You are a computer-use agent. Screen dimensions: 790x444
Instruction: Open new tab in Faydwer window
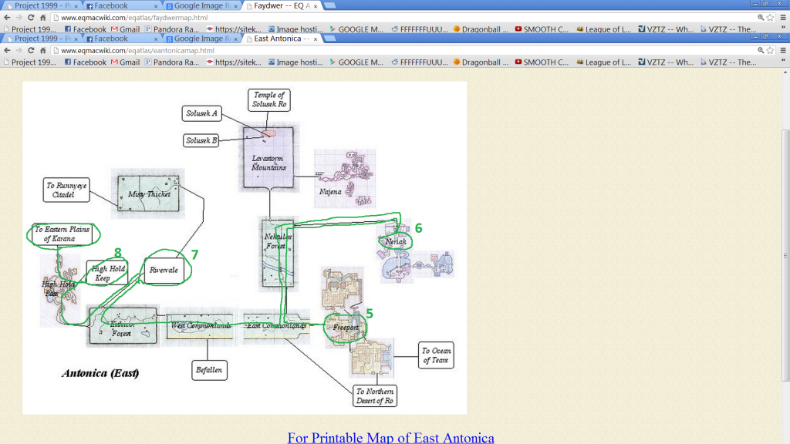tap(330, 5)
